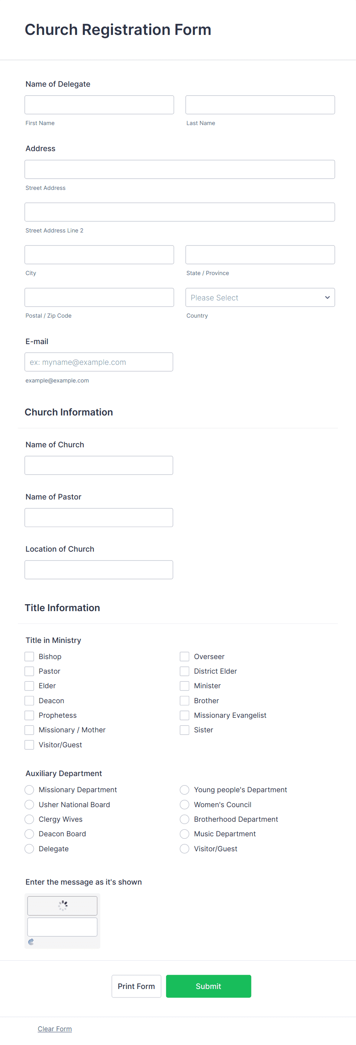Choose the Music Department option
This screenshot has width=356, height=1045.
coord(184,834)
